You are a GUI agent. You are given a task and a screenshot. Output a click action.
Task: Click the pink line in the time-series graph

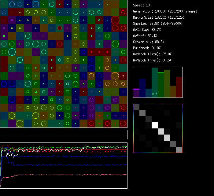pos(61,175)
